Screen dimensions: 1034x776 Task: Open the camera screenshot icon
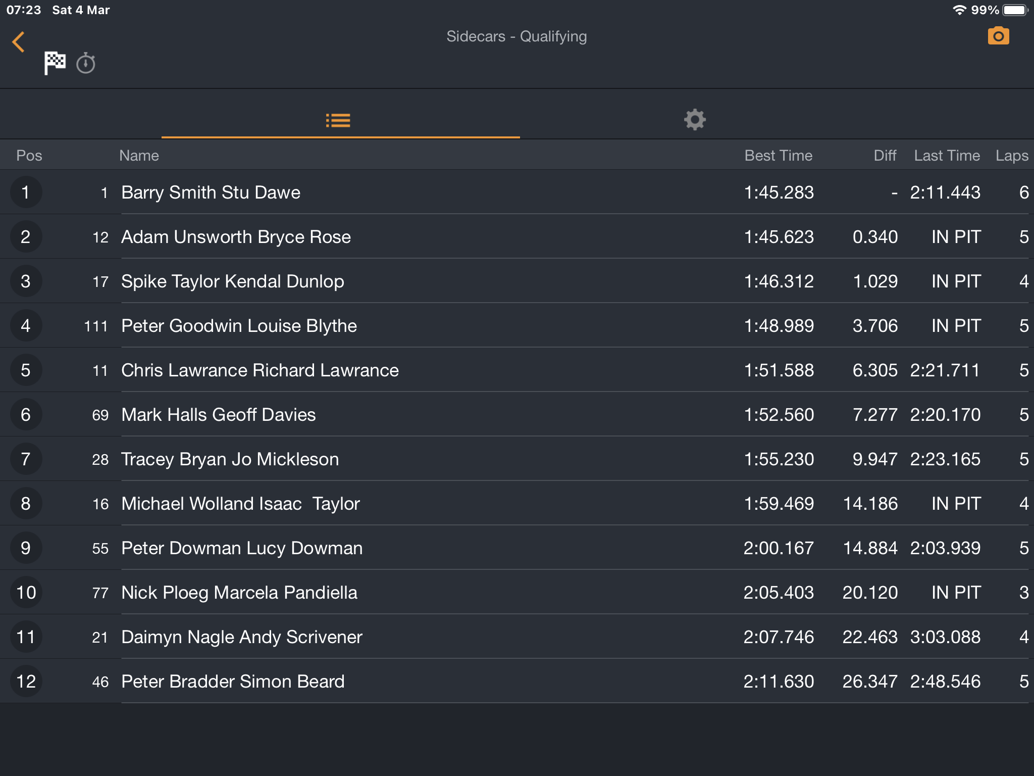tap(998, 36)
